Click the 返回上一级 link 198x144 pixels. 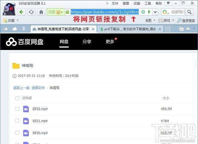tap(21, 88)
